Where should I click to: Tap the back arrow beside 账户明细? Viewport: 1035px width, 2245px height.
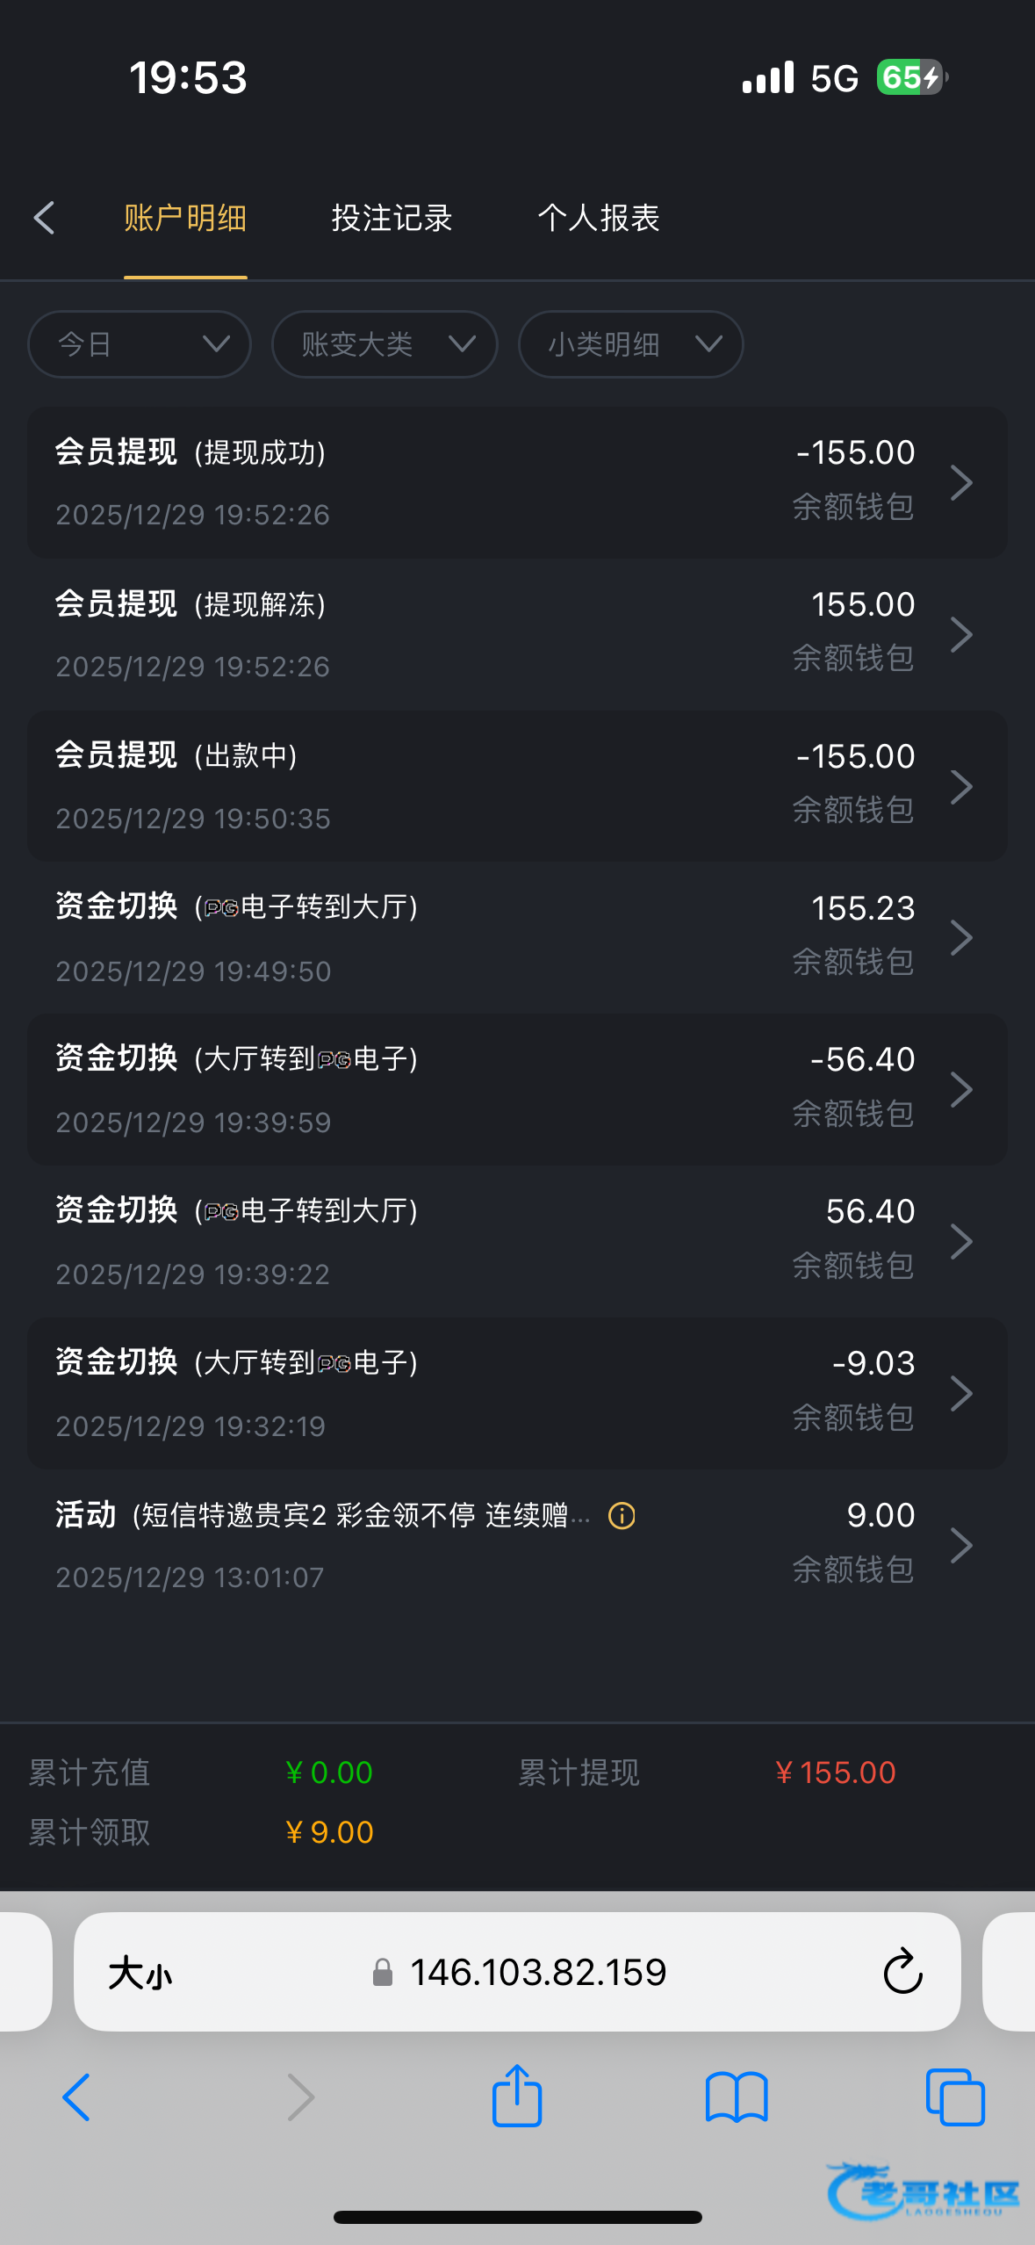click(45, 218)
